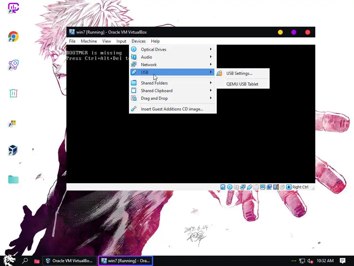
Task: Choose USB Settings... from submenu
Action: [x=243, y=73]
